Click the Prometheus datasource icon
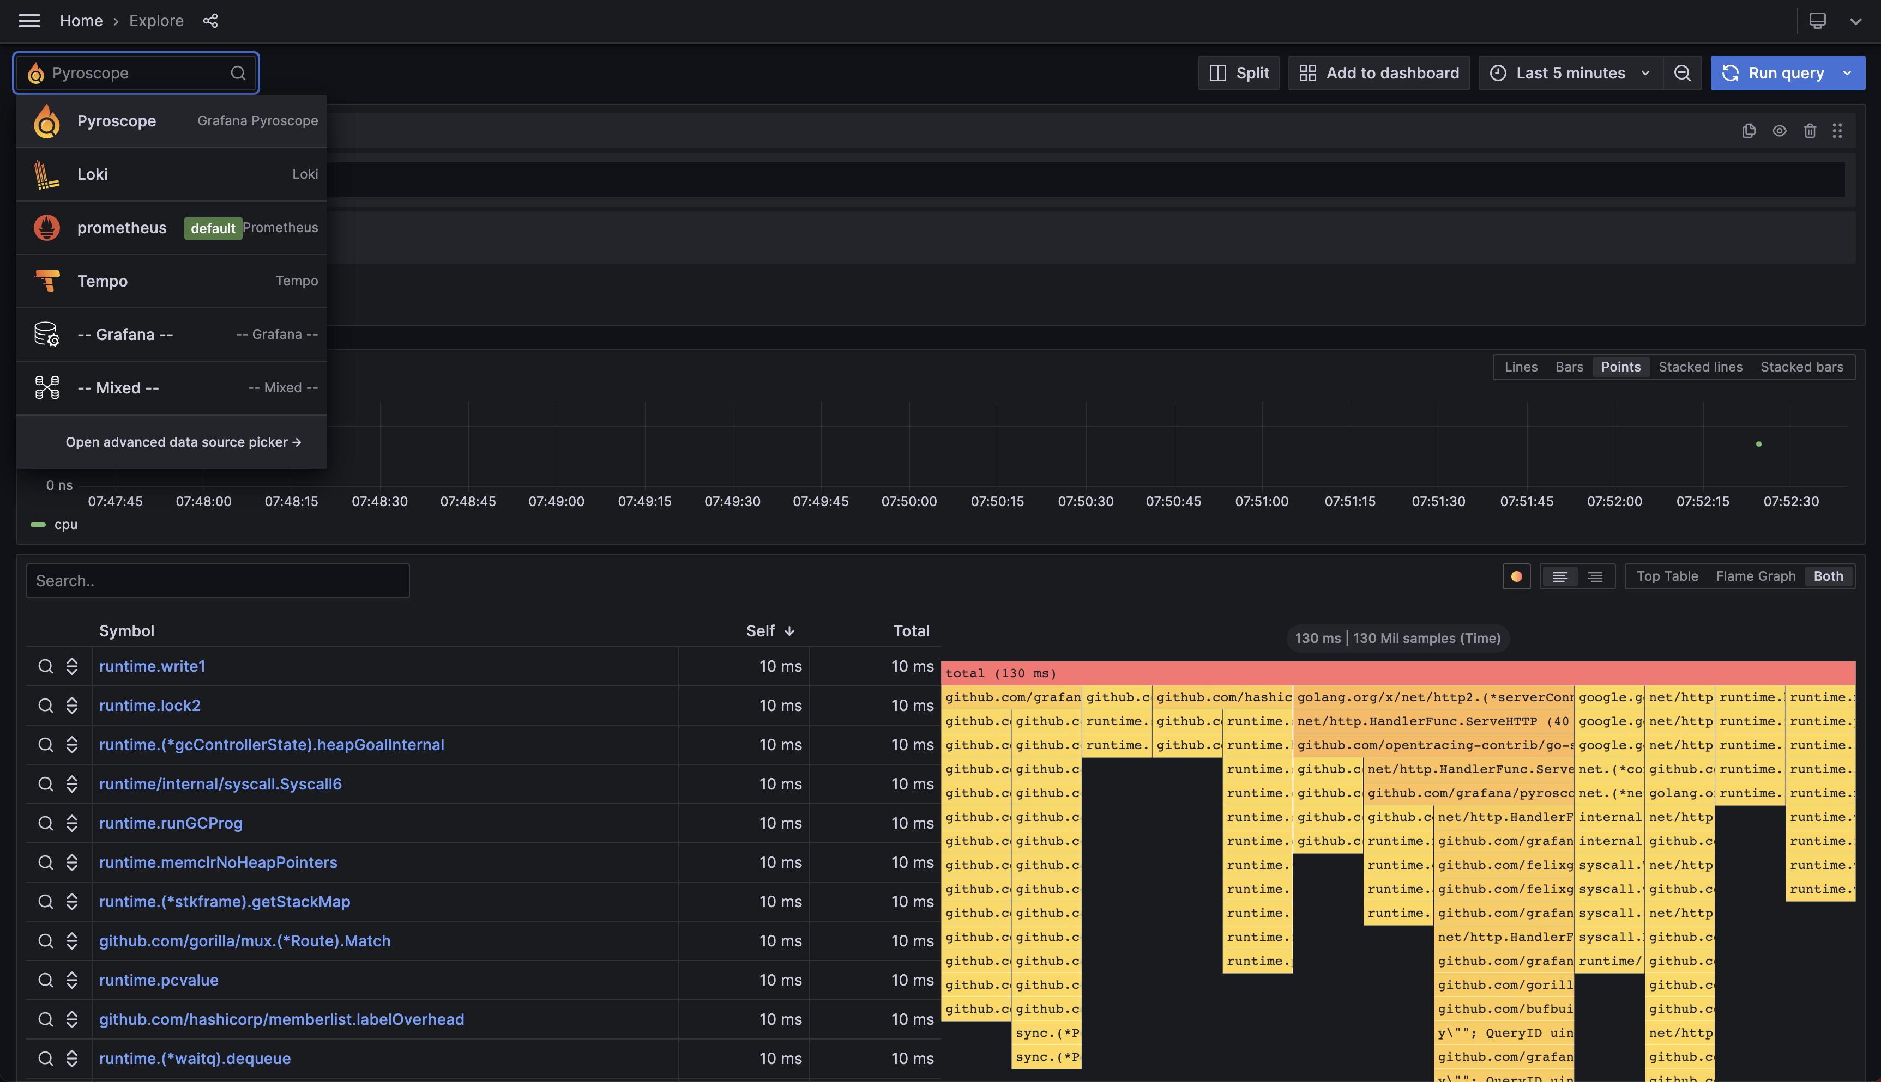Screen dimensions: 1881x1082 point(45,227)
